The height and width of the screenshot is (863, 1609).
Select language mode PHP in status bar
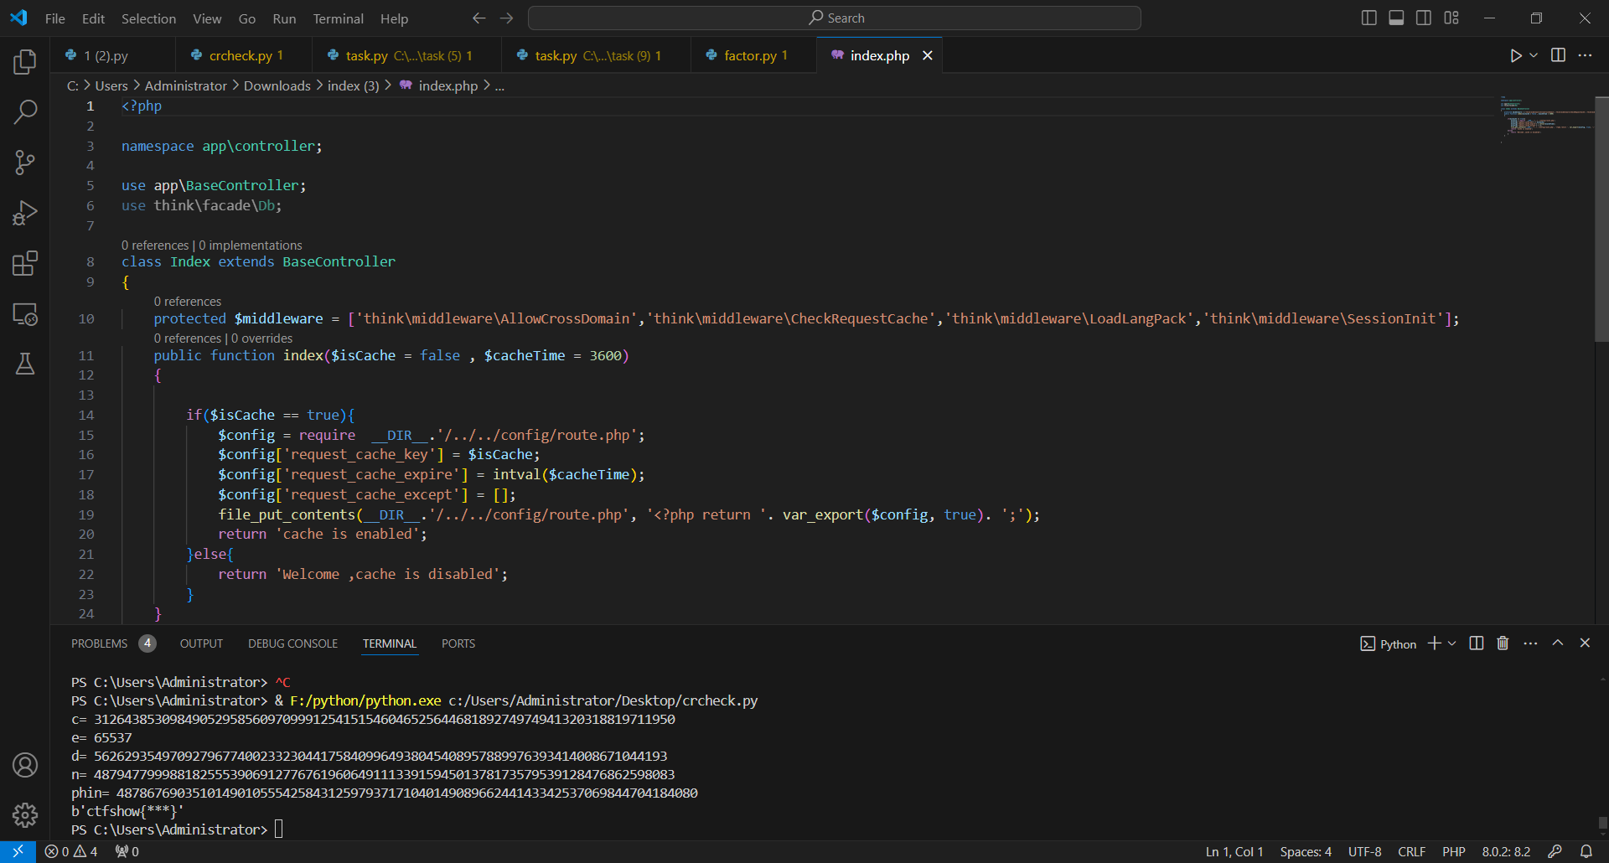click(1453, 851)
